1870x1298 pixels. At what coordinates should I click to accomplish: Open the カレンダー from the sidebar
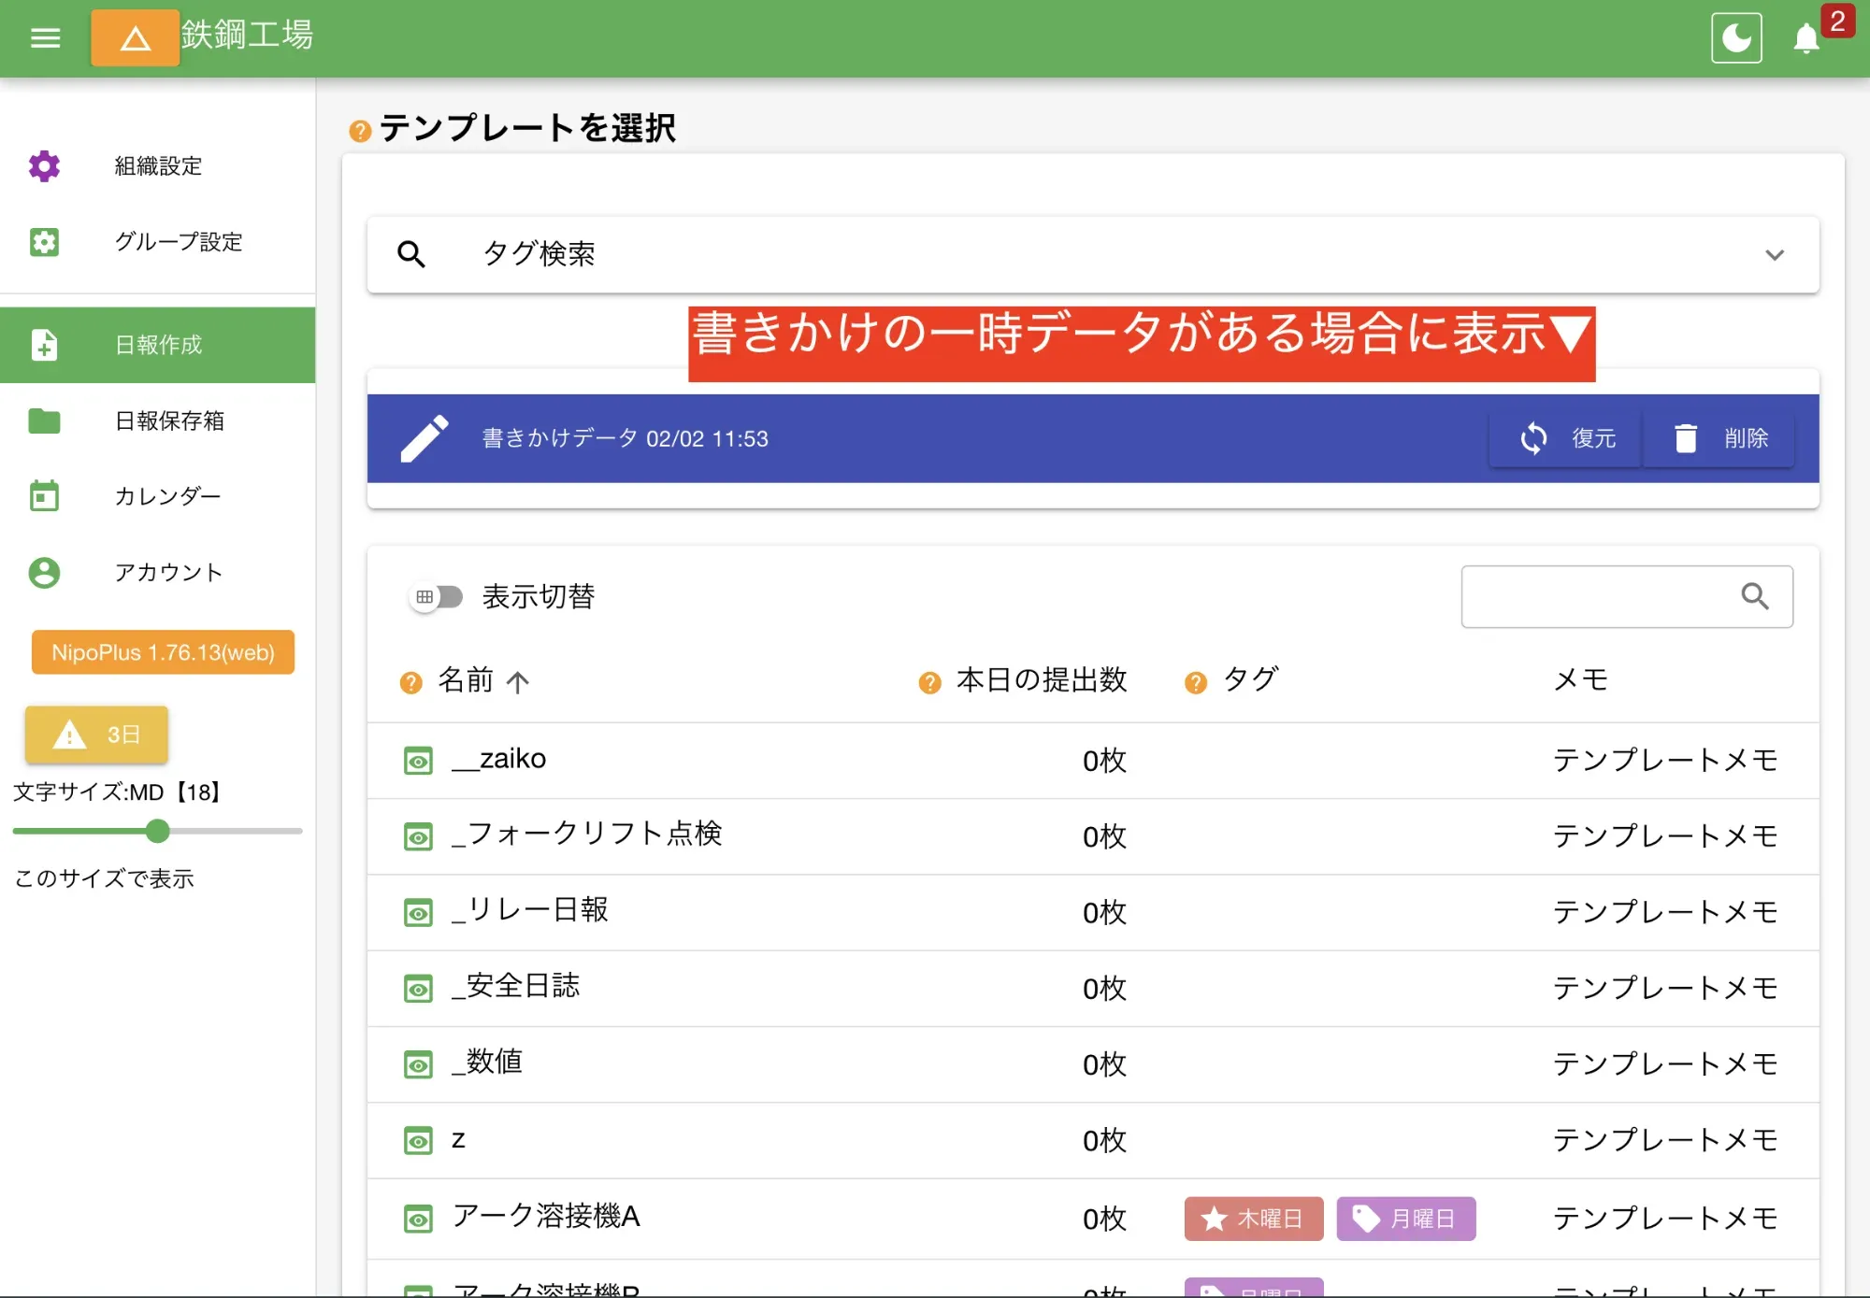coord(44,496)
